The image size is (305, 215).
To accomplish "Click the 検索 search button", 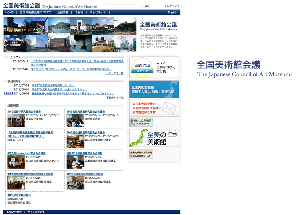I will pos(147,6).
